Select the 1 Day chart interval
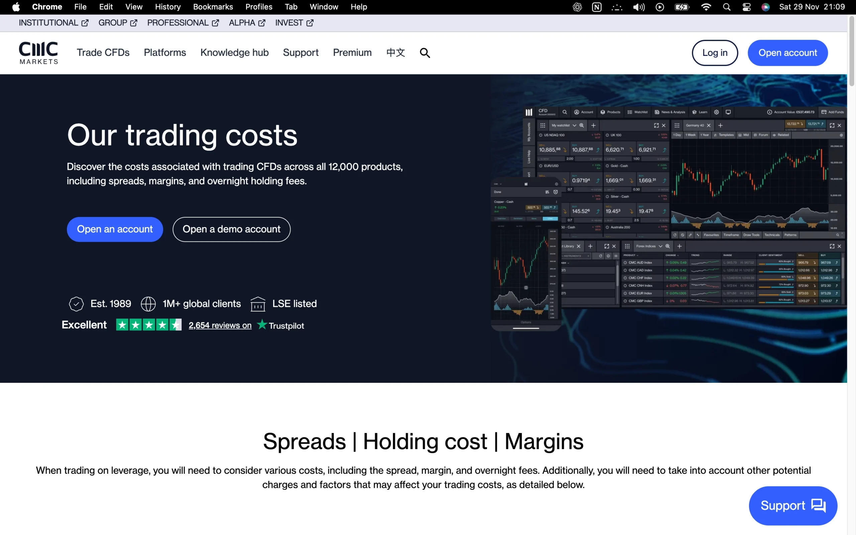This screenshot has height=535, width=856. tap(677, 135)
